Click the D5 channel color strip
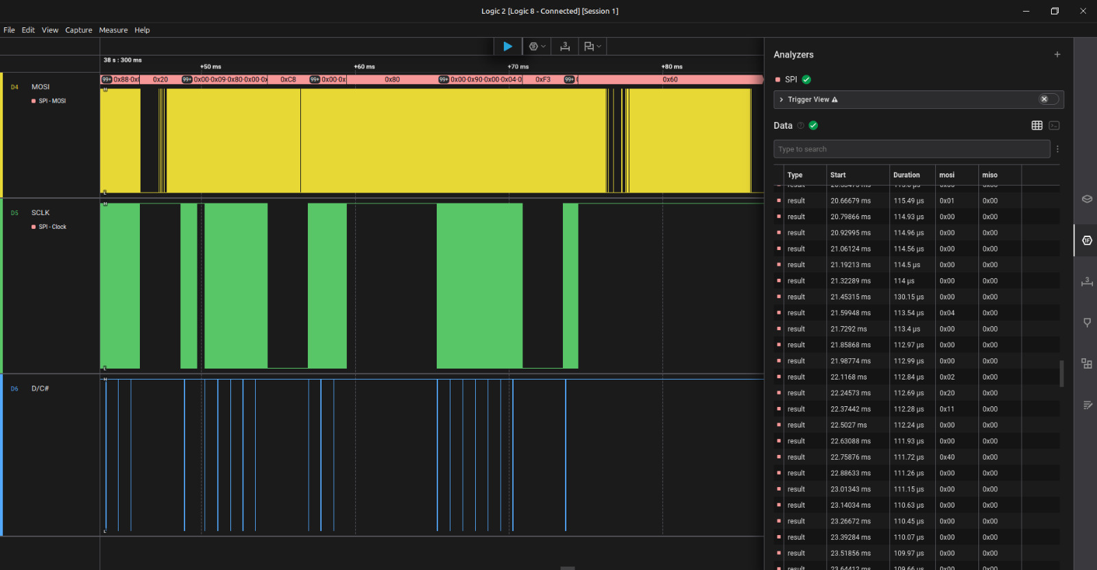 tap(1, 286)
